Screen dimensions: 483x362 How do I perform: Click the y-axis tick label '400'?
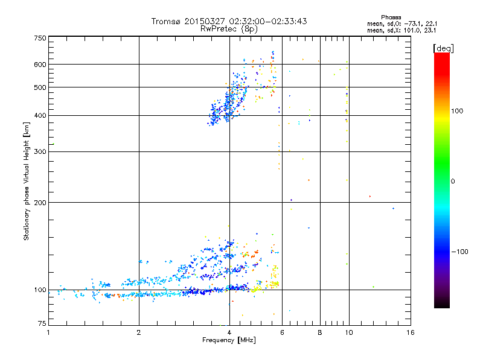coord(40,115)
